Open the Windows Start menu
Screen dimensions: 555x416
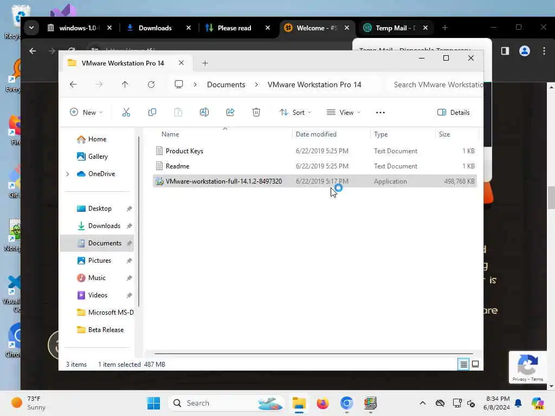[x=153, y=403]
